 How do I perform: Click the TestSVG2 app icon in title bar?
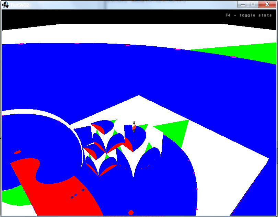5,5
